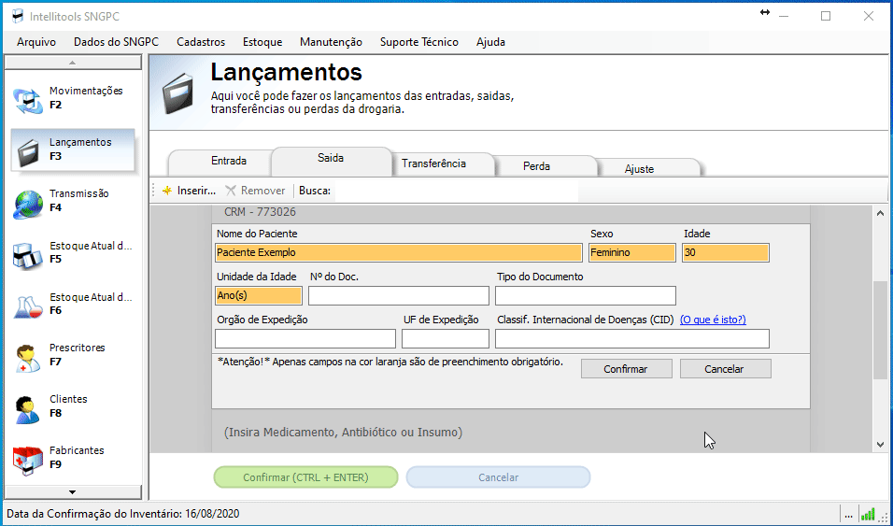Click the Idade field showing 30
The height and width of the screenshot is (526, 893).
[x=726, y=252]
